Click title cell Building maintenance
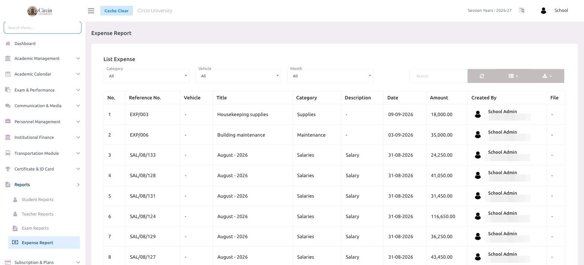The height and width of the screenshot is (265, 584). [x=241, y=135]
